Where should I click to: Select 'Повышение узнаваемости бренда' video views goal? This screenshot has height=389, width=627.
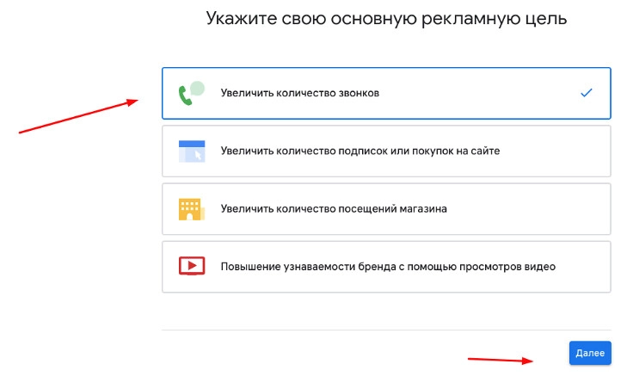(387, 266)
